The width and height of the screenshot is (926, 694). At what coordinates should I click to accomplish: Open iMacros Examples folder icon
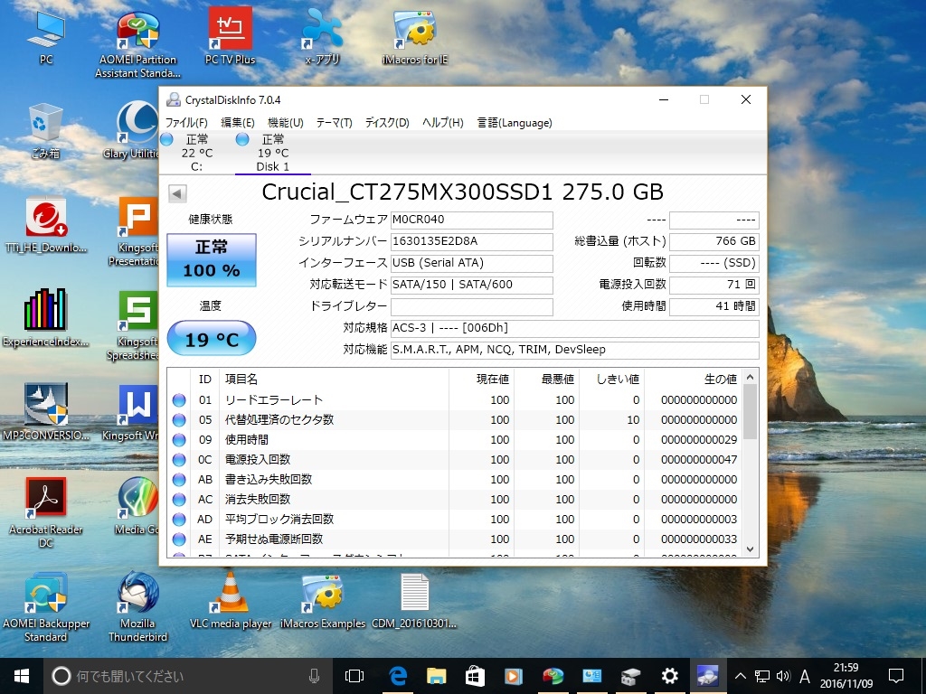click(x=323, y=600)
